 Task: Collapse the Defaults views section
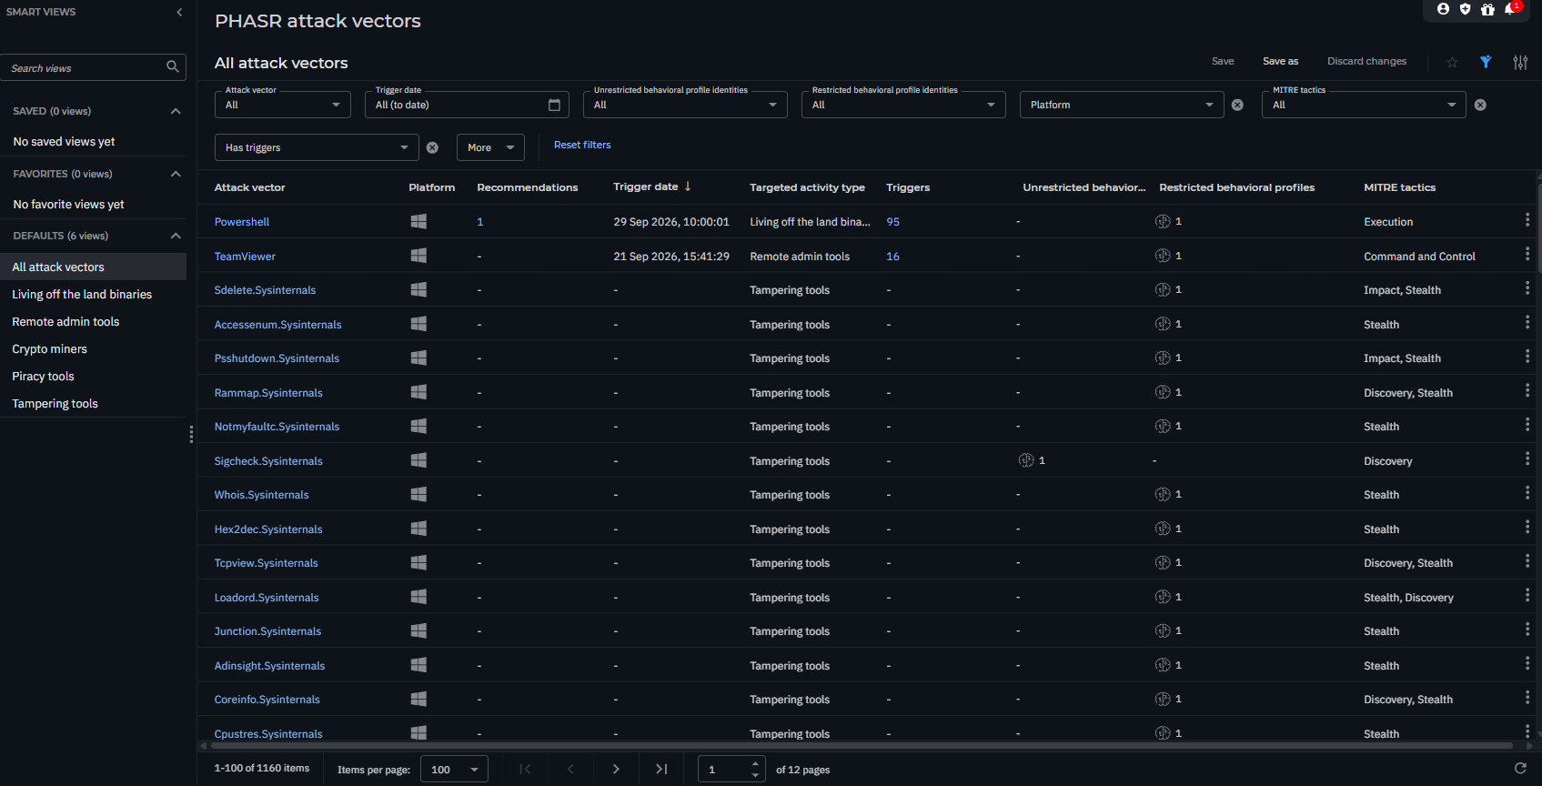[176, 236]
